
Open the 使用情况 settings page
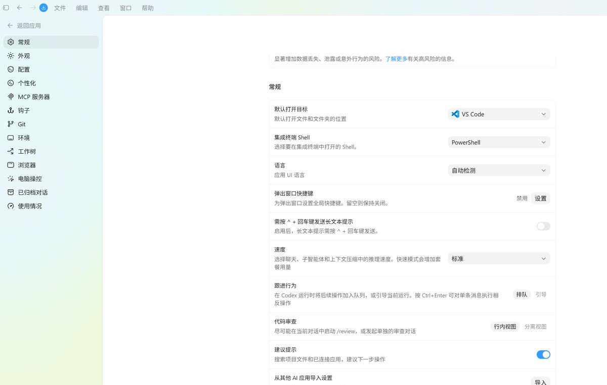(51, 206)
